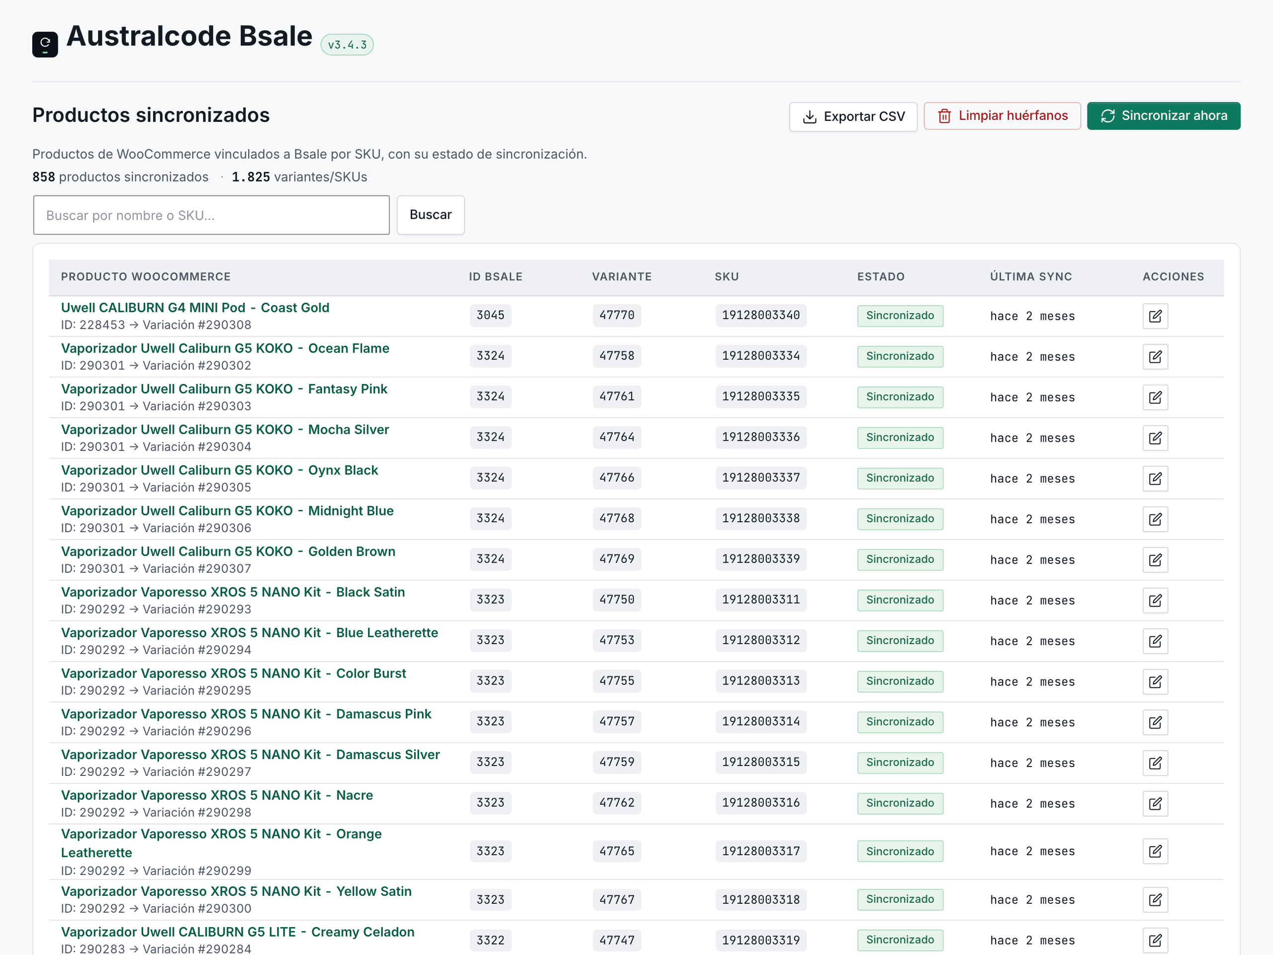Click the 1.825 variantes/SKUs count
The width and height of the screenshot is (1273, 955).
(x=299, y=177)
